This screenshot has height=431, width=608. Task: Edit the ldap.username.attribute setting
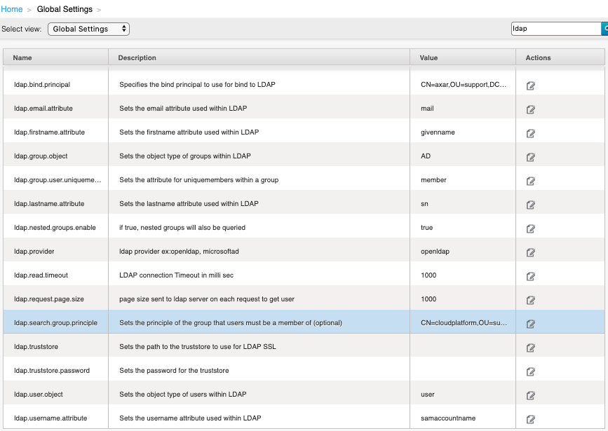(x=530, y=419)
